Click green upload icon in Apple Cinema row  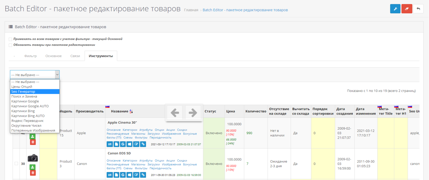coord(33,136)
